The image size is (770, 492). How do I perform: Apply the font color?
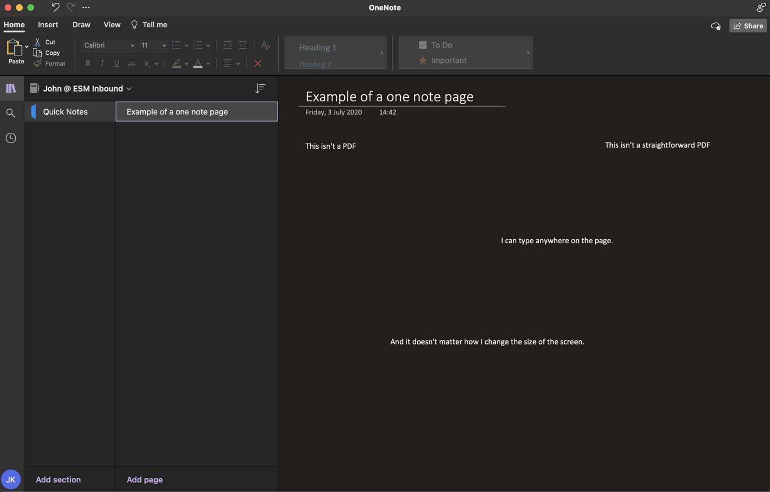tap(198, 63)
